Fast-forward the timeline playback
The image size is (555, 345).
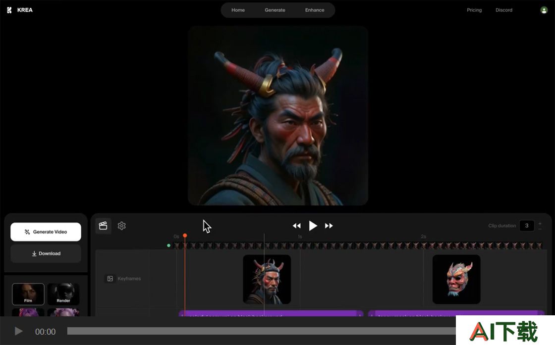pos(329,226)
